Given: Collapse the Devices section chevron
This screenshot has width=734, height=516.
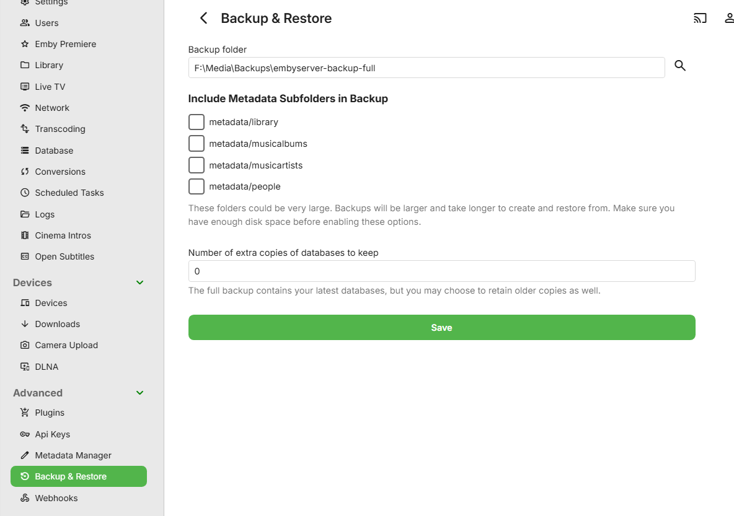Looking at the screenshot, I should pyautogui.click(x=140, y=282).
